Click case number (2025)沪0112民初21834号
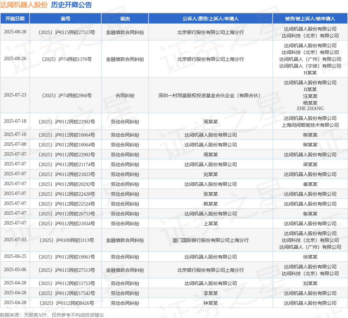Viewport: 348px width, 318px height. [x=67, y=224]
